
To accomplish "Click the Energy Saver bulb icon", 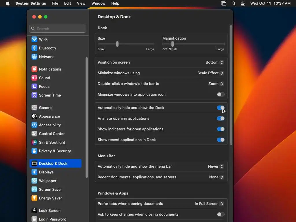I will (34, 198).
